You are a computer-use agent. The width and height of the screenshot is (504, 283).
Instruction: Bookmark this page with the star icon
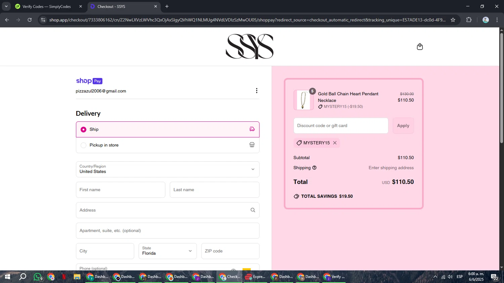coord(453,20)
